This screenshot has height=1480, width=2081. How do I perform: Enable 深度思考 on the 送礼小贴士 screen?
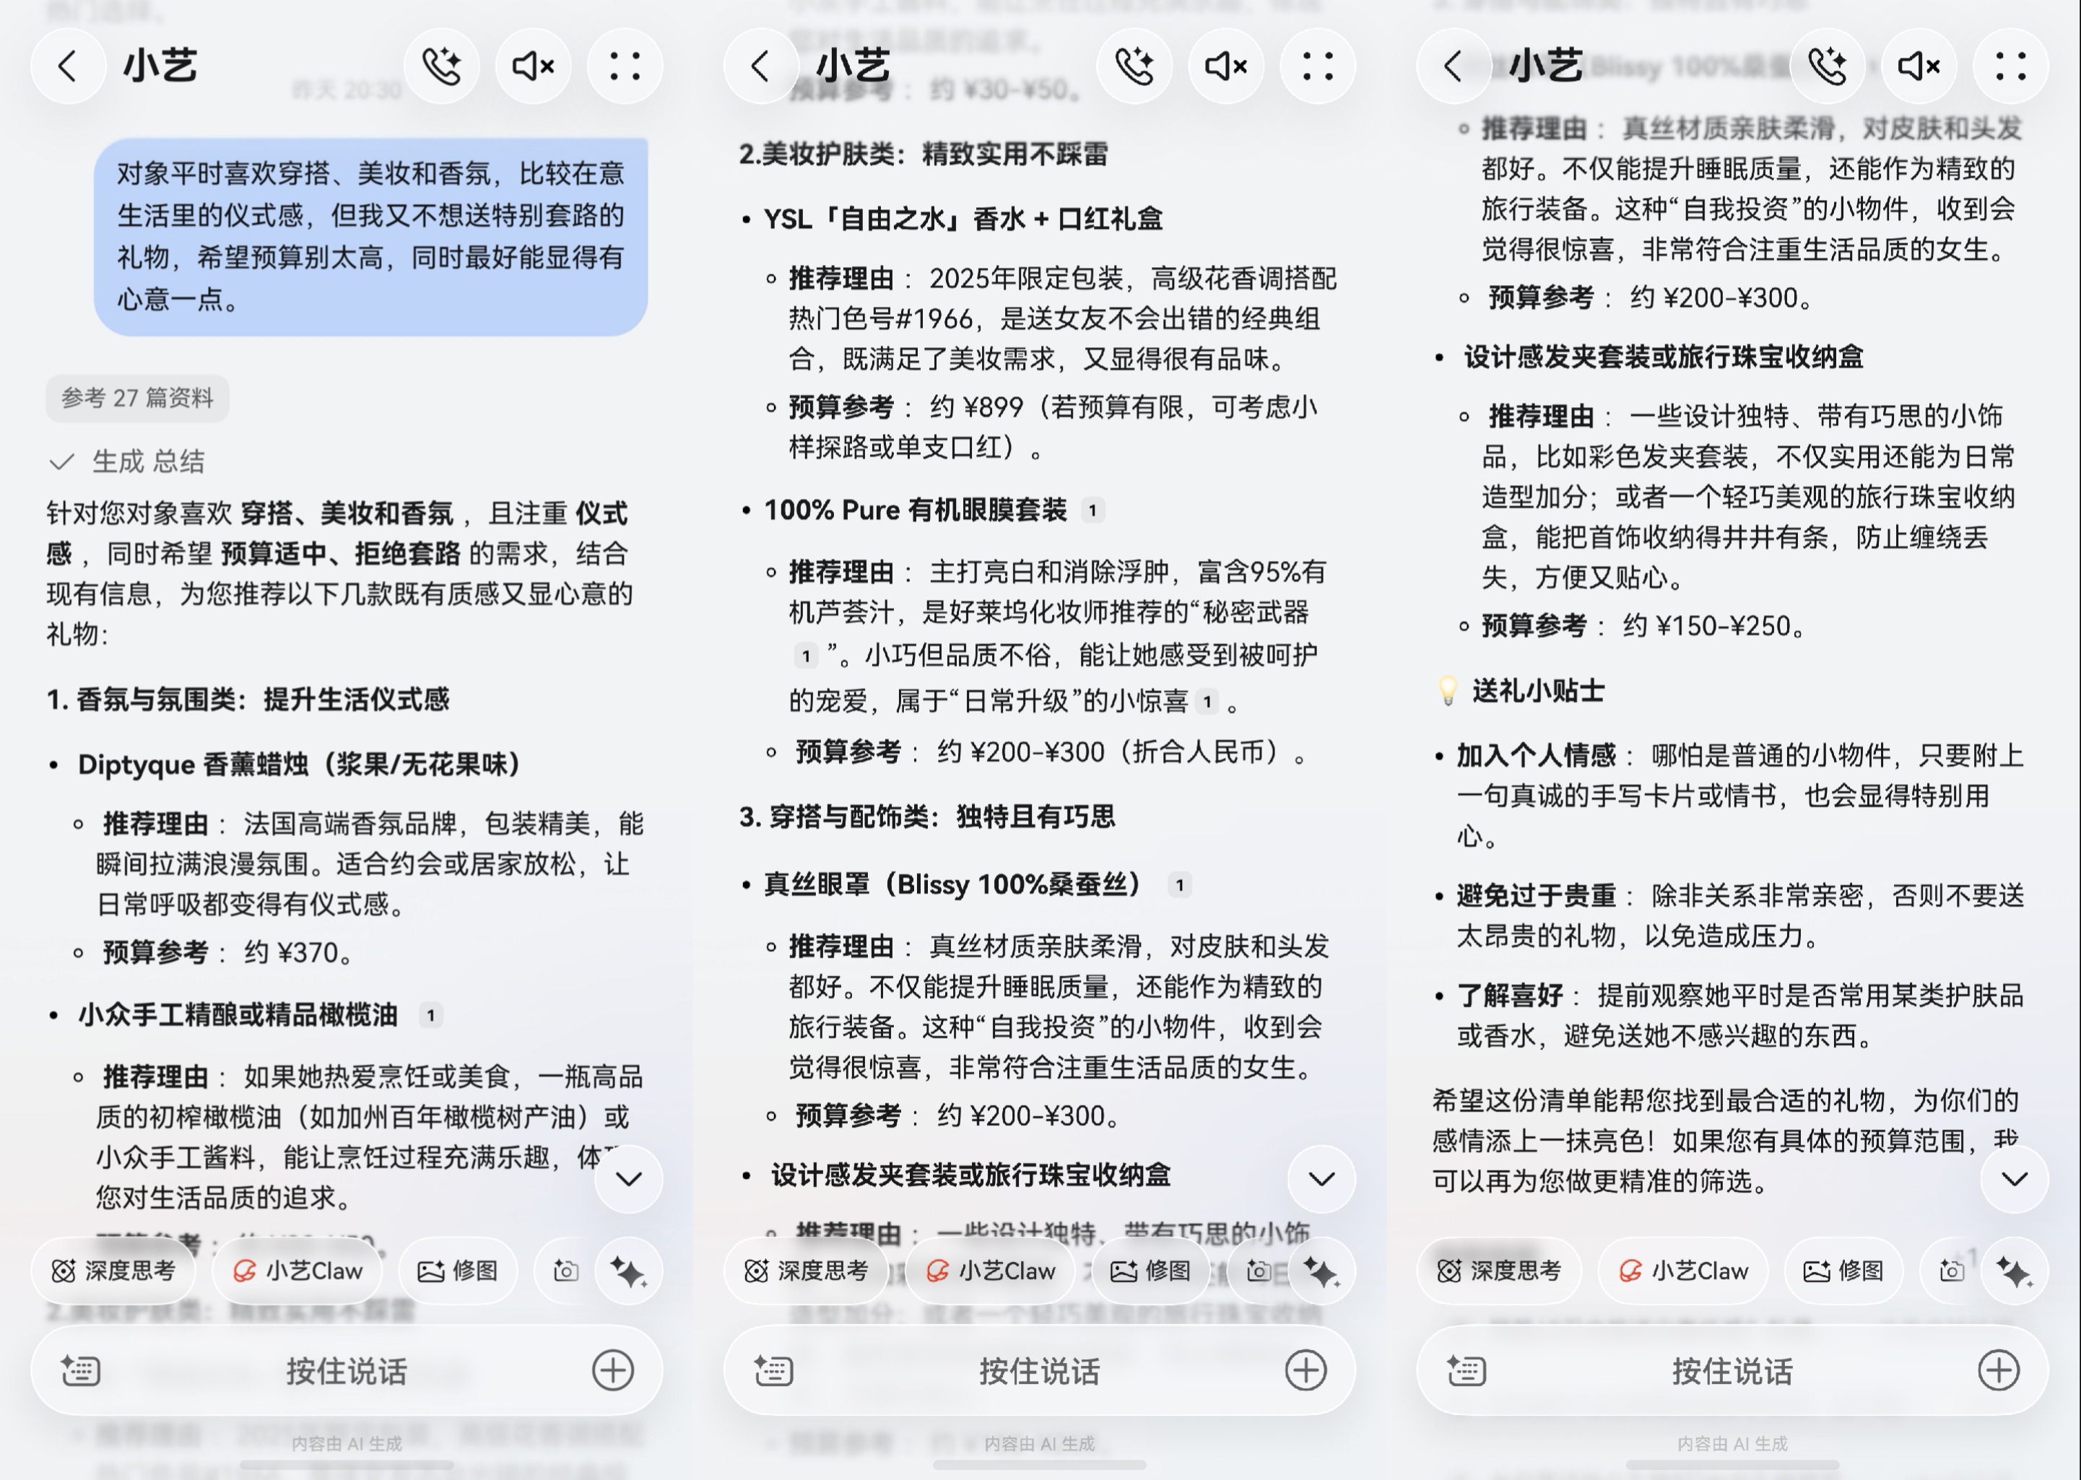click(x=1498, y=1271)
